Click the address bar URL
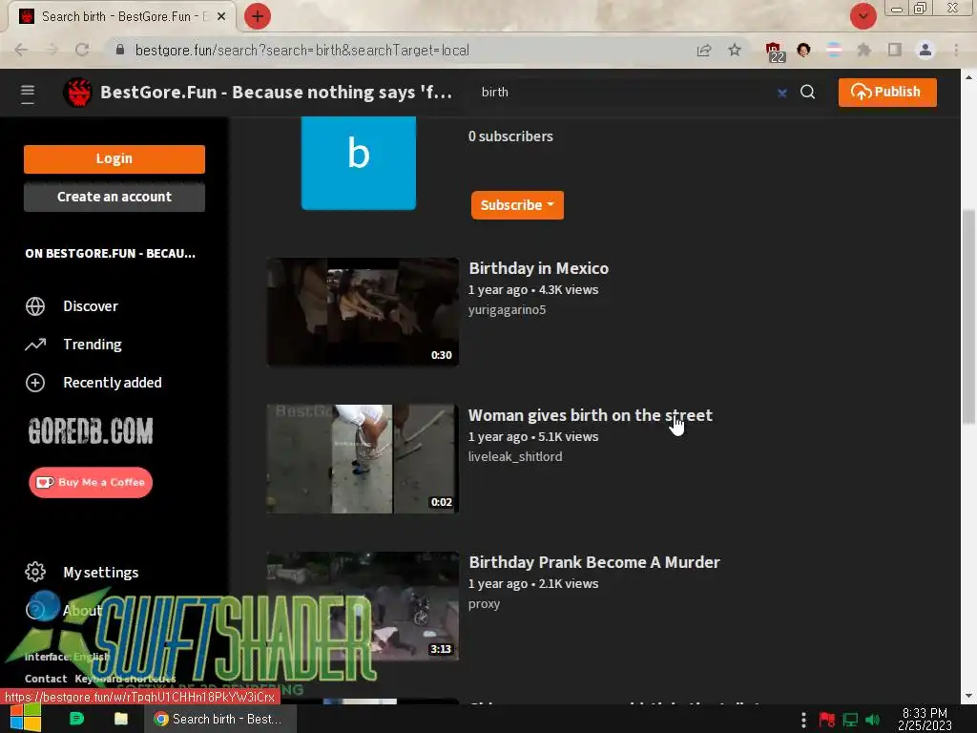 [x=301, y=51]
